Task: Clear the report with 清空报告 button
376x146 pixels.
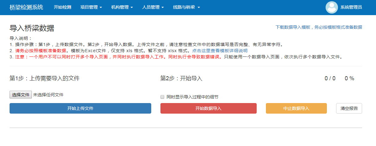Action: point(349,108)
